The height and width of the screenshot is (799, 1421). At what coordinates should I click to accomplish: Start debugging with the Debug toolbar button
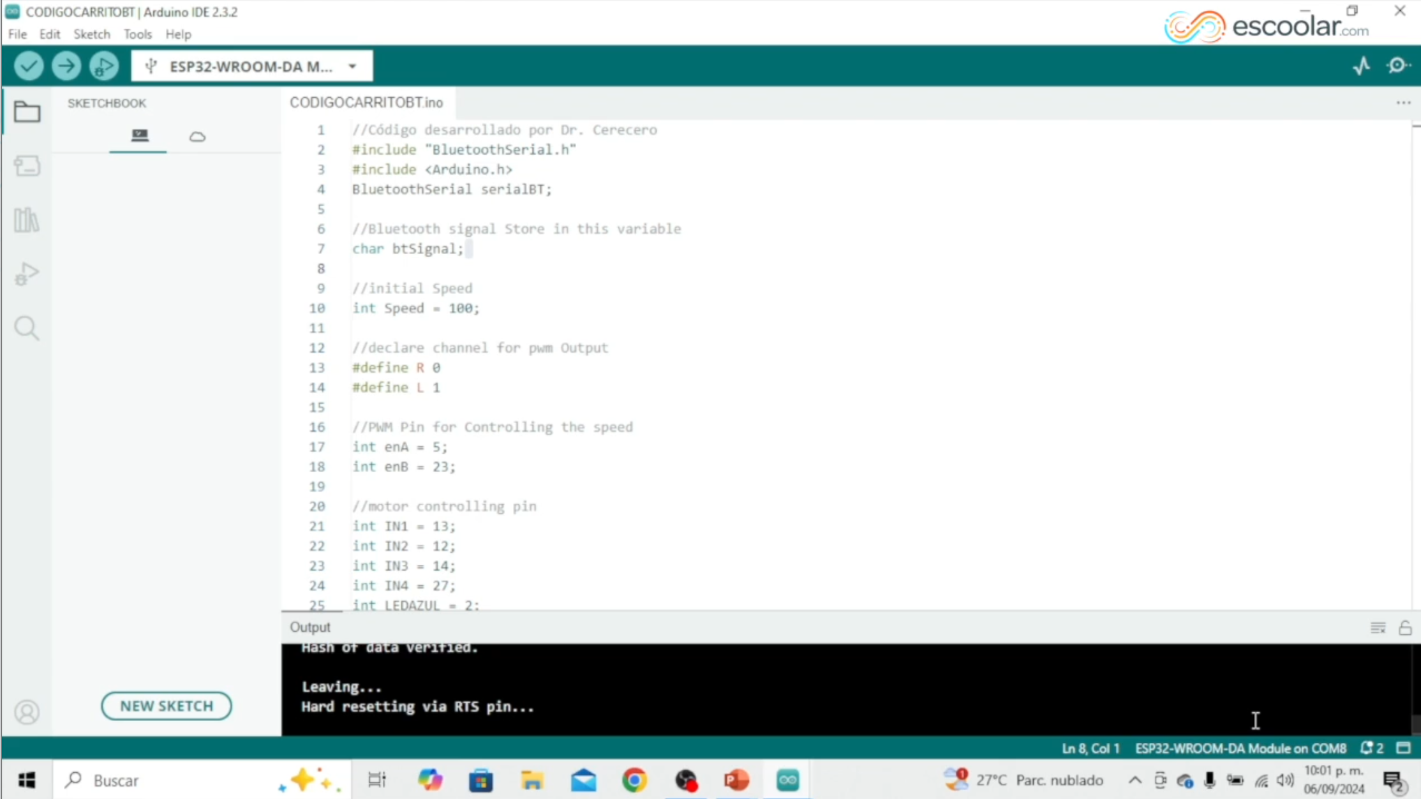104,66
